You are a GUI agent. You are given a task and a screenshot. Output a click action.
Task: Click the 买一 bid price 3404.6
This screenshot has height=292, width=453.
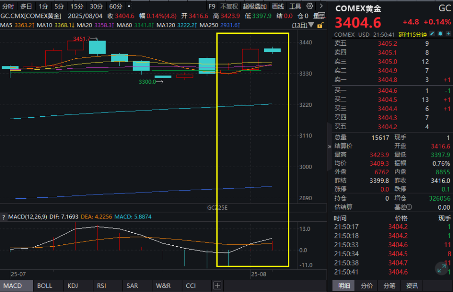coord(387,91)
